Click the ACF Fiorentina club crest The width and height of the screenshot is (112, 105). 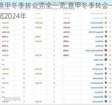(106, 13)
